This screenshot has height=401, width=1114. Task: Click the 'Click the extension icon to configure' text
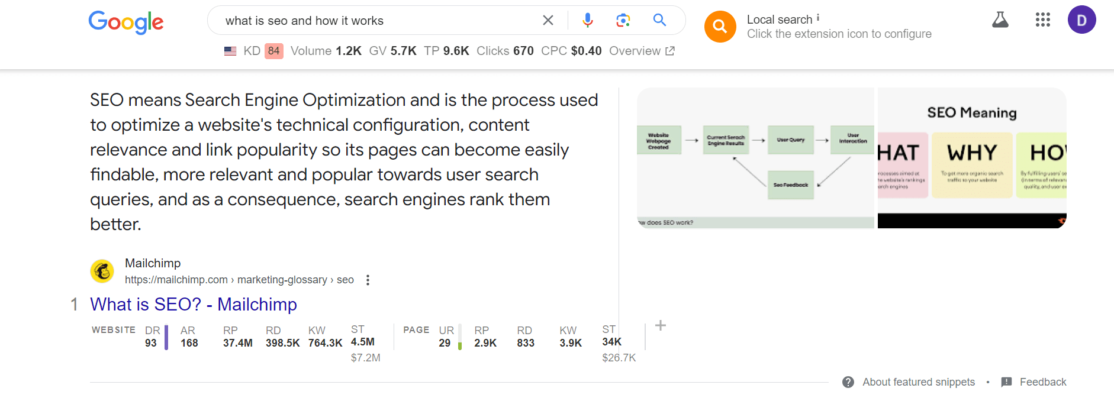click(x=839, y=34)
